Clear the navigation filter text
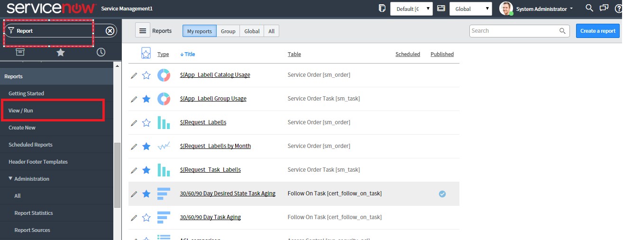This screenshot has height=240, width=623. tap(110, 31)
